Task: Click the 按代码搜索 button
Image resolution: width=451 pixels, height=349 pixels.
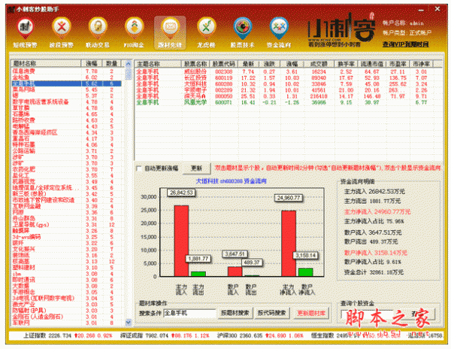Action: click(272, 313)
